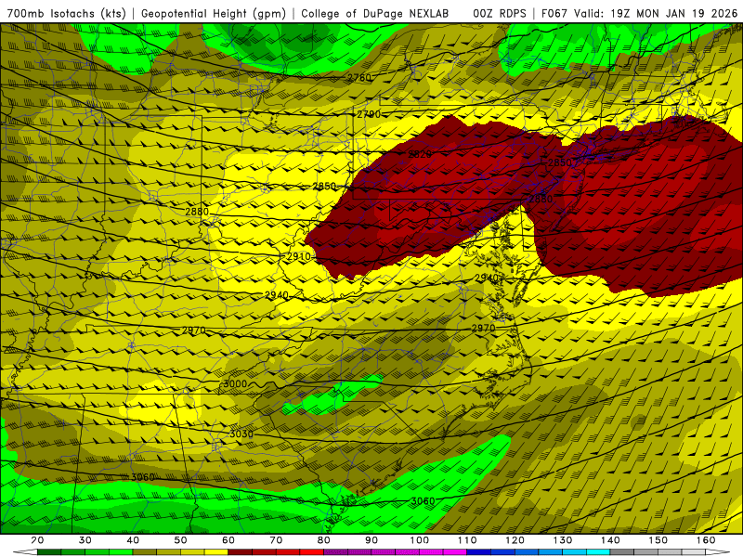Click the colorbar value 70

click(x=276, y=540)
